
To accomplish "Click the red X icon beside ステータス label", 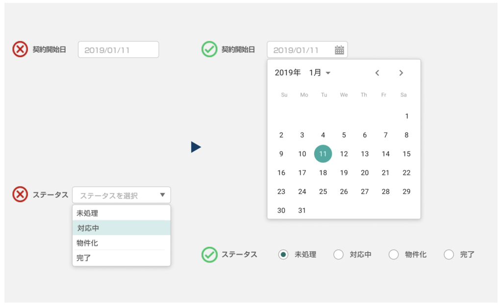I will click(x=19, y=194).
